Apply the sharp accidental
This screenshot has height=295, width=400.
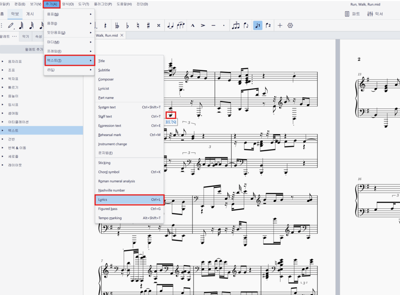click(148, 25)
